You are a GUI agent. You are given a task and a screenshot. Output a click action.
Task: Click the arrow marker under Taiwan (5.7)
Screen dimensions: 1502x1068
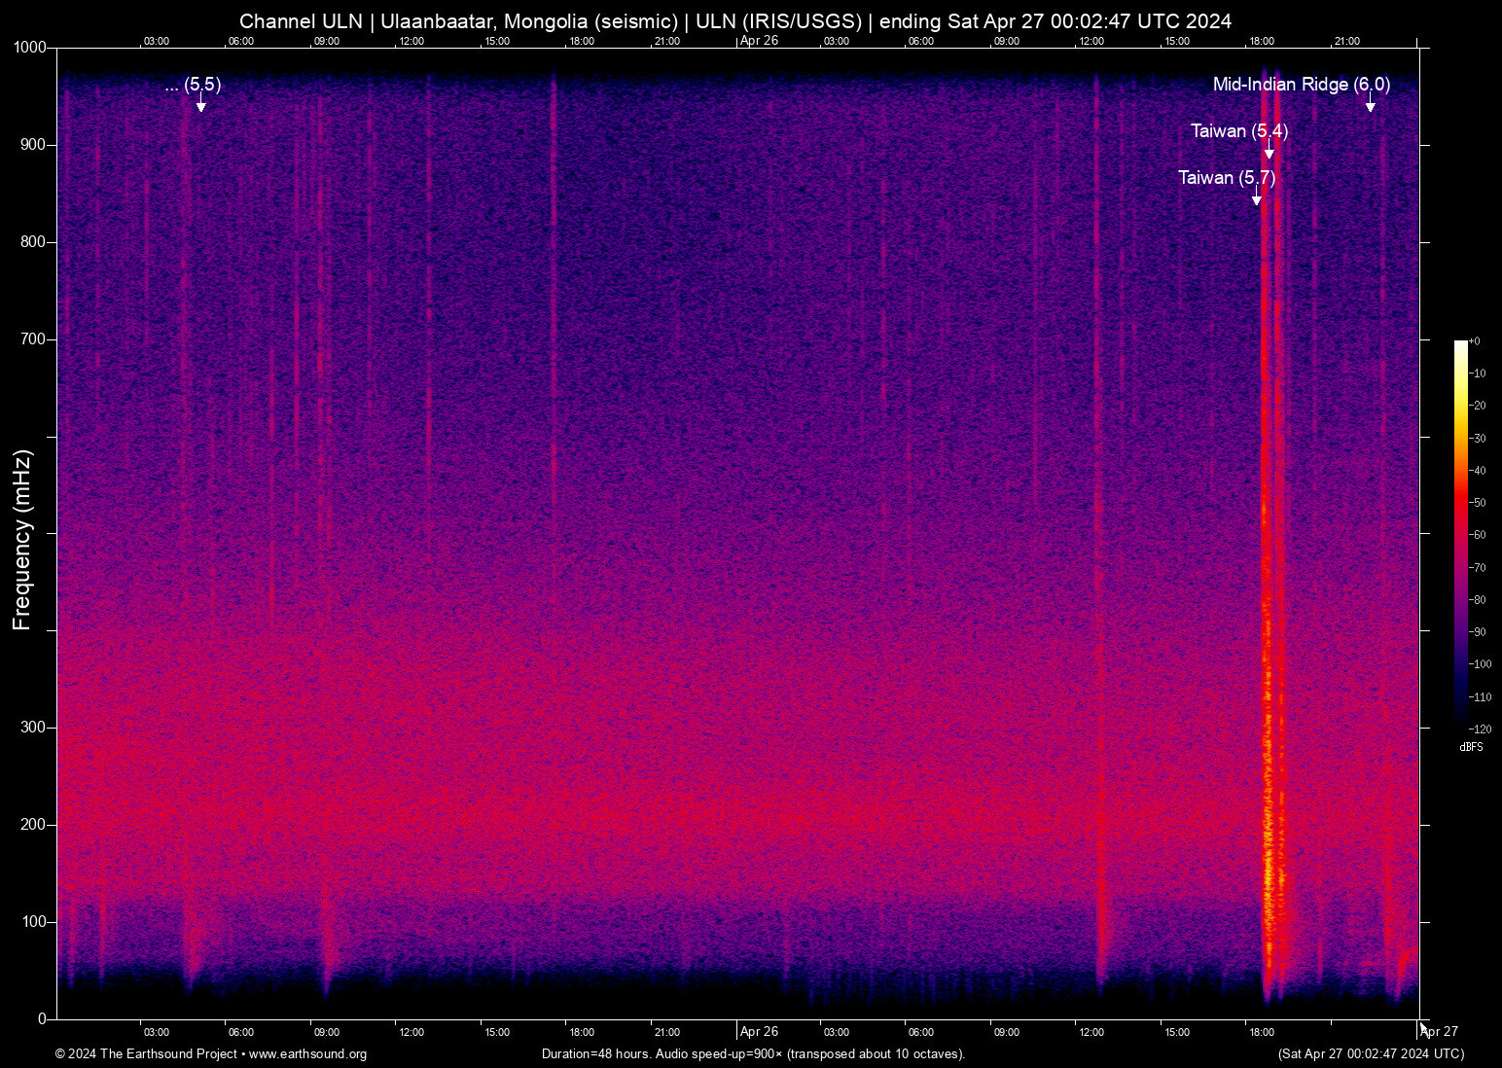1256,197
